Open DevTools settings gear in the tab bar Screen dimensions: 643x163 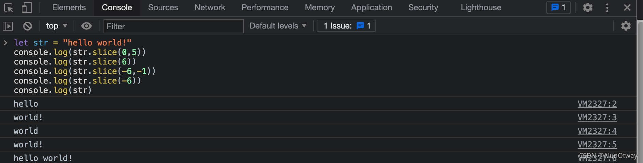pos(588,7)
